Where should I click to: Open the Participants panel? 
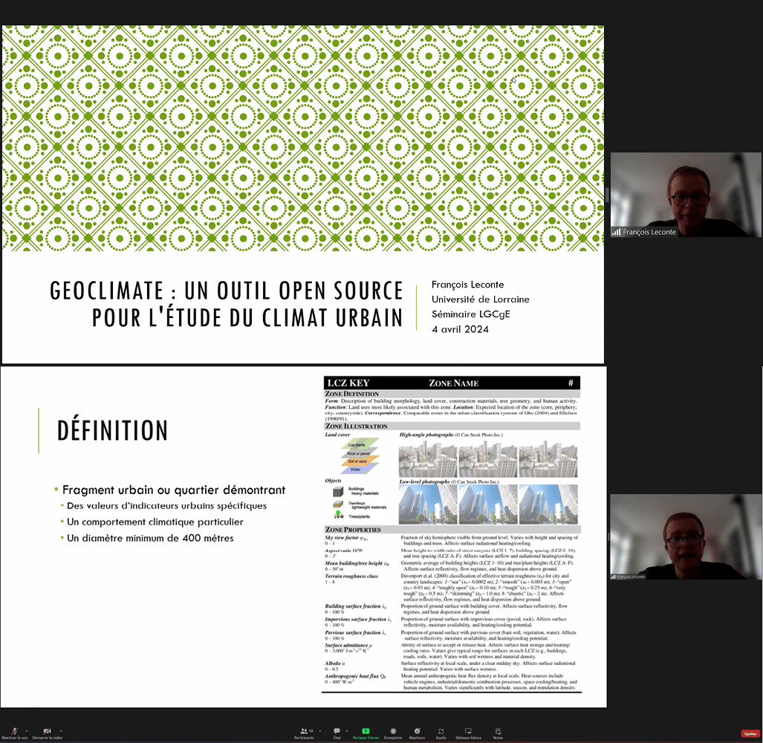(304, 733)
